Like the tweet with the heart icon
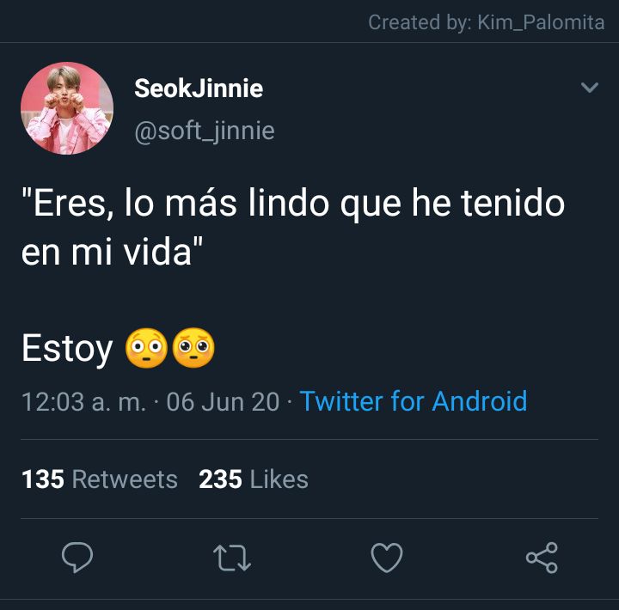Screen dimensions: 619x610 tap(387, 557)
